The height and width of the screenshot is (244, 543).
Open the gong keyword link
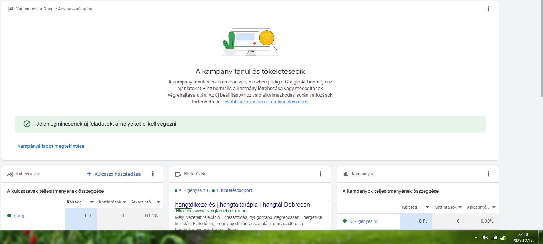click(19, 216)
